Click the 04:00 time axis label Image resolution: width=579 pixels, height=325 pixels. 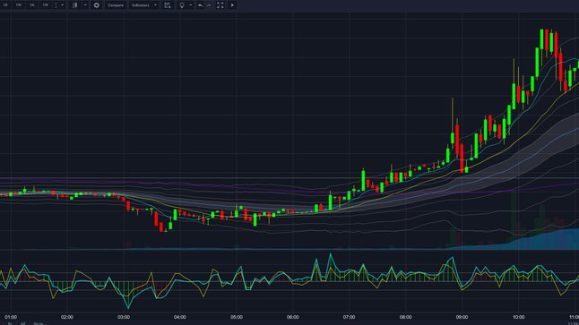[180, 317]
